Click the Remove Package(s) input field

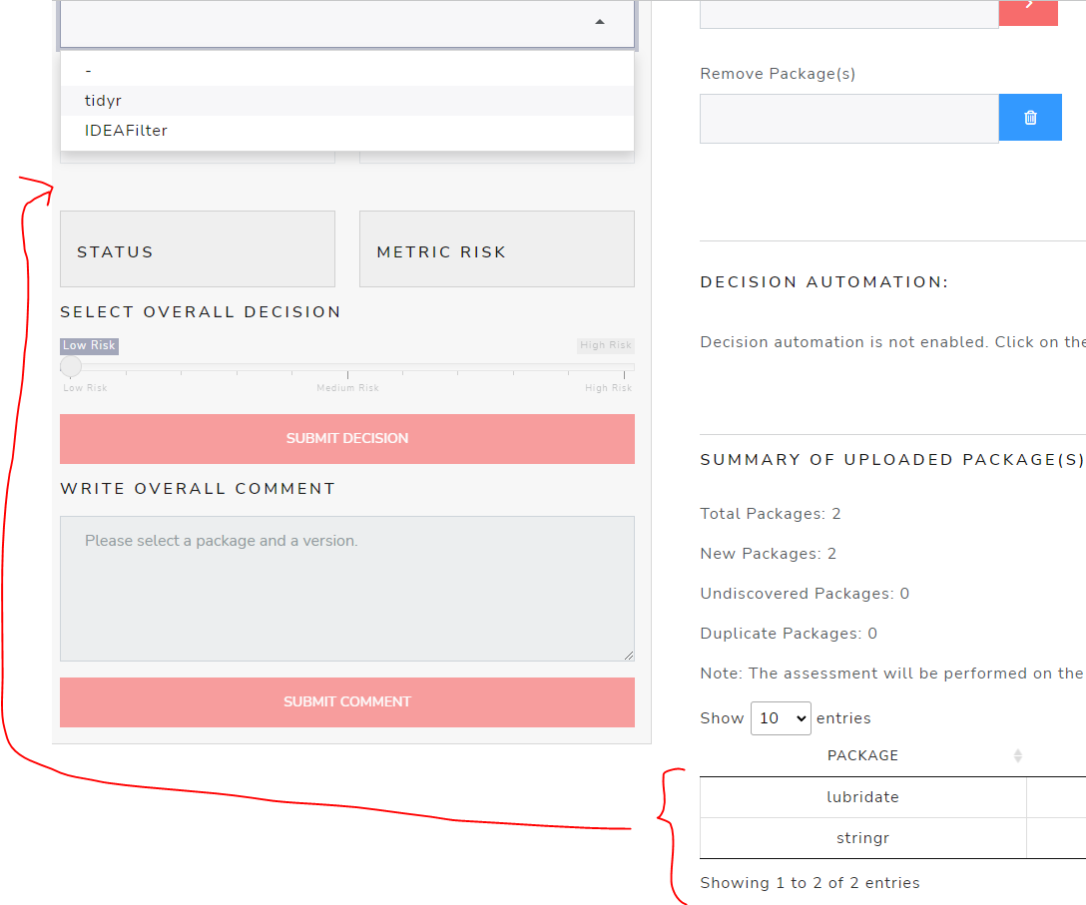[x=848, y=118]
